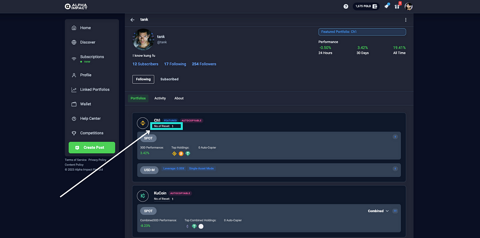Click the 3.42% 30 Days value in header
Image resolution: width=480 pixels, height=238 pixels.
363,48
